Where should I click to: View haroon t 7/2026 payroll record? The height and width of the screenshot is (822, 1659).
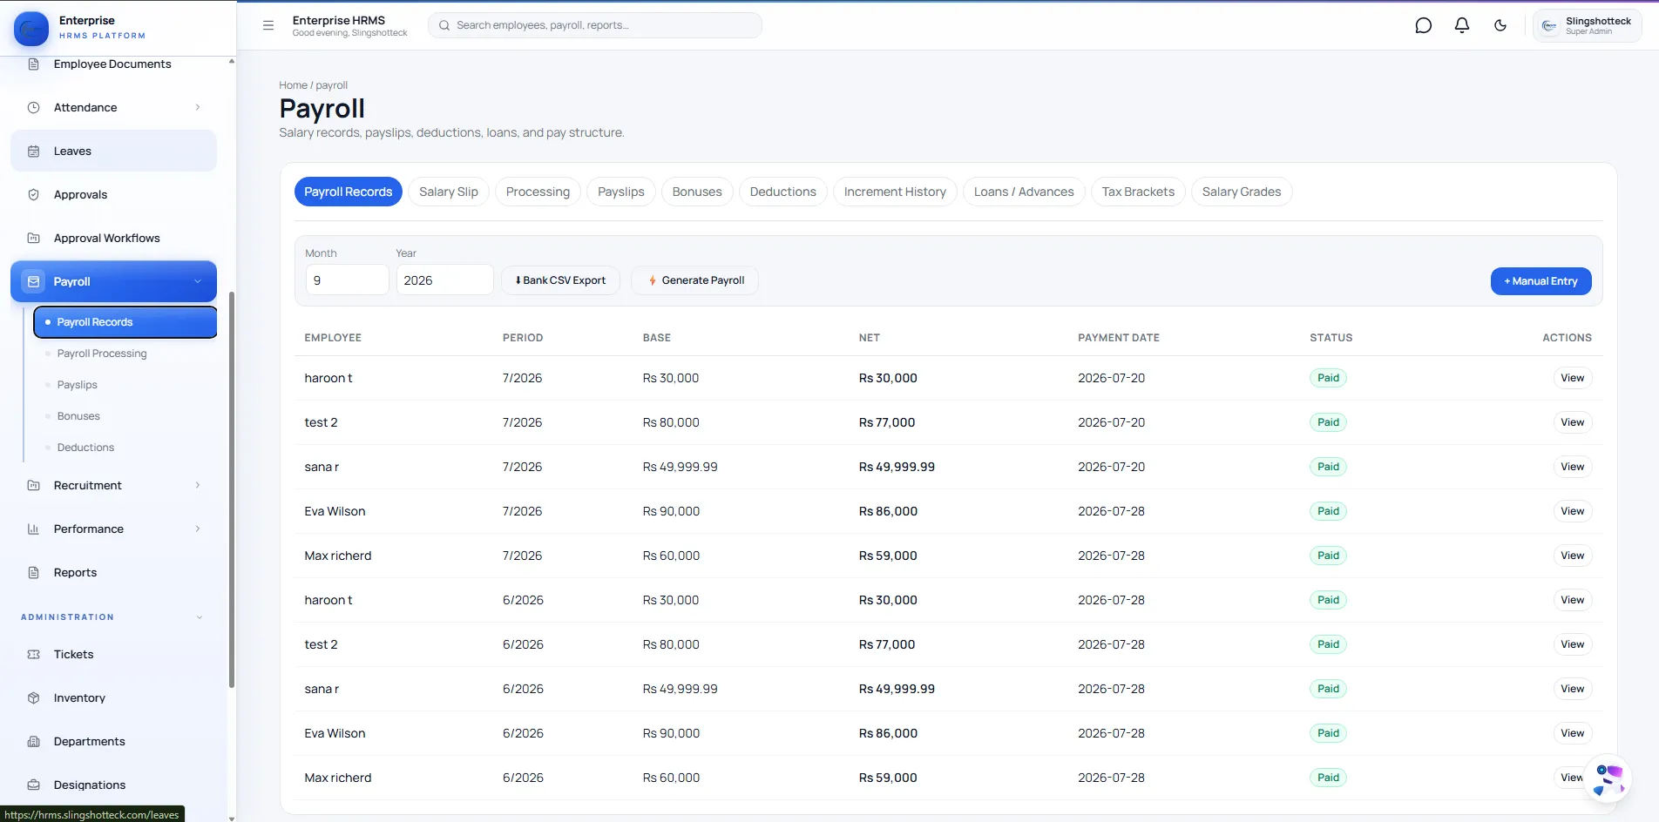tap(1573, 378)
